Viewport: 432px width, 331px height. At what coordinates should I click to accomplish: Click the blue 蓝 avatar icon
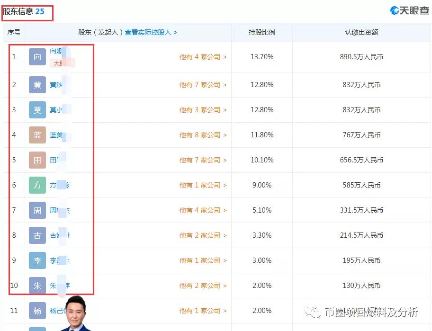point(37,135)
